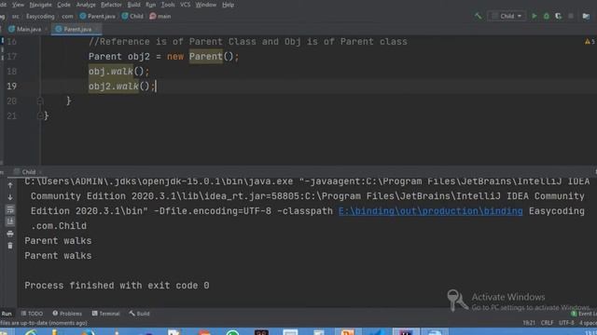Screen dimensions: 597x335
Task: Open the Run menu
Action: point(150,5)
